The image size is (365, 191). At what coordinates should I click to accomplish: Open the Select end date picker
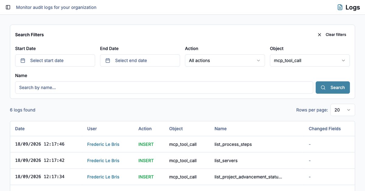[x=140, y=61]
